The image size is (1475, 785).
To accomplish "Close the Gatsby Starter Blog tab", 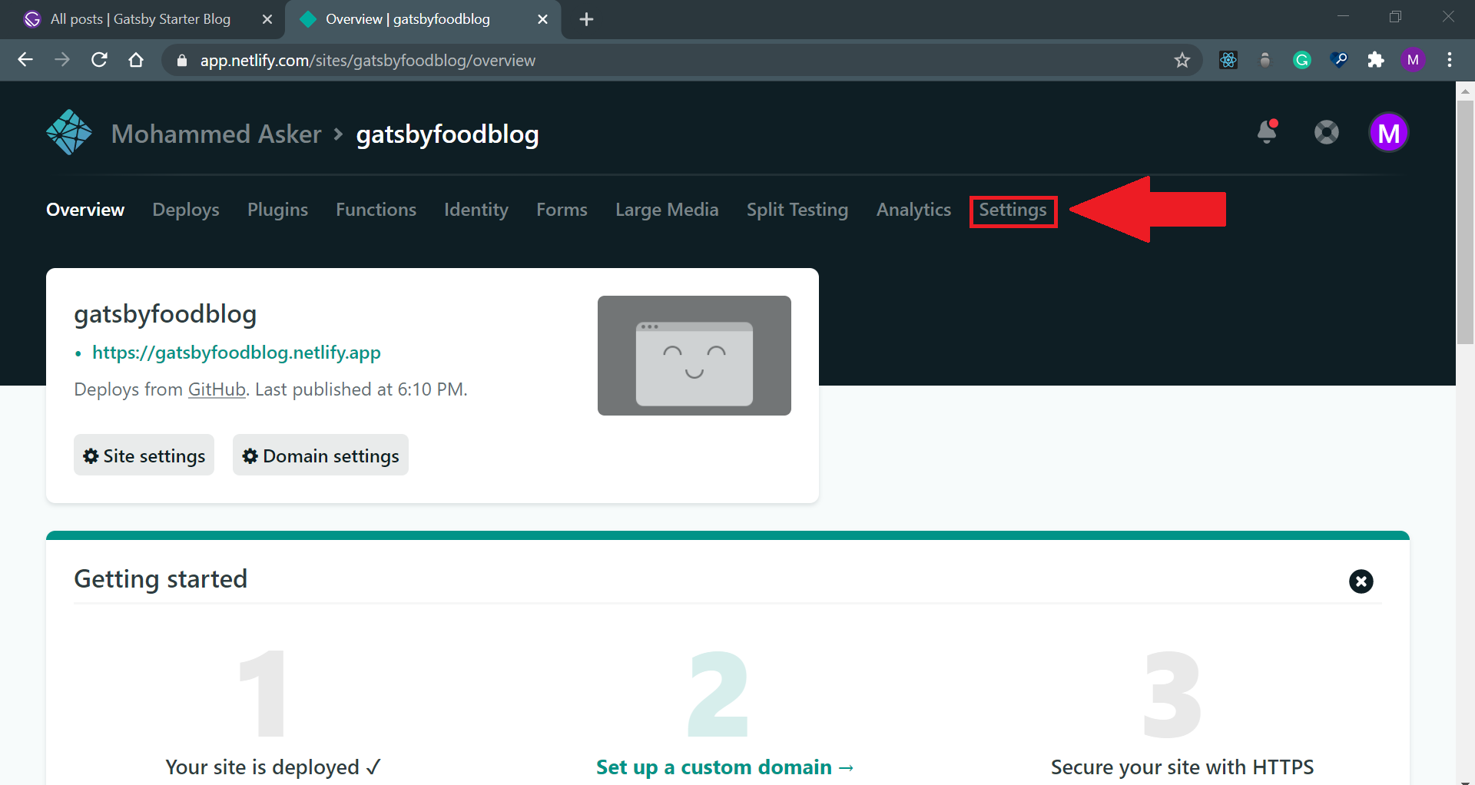I will click(267, 19).
